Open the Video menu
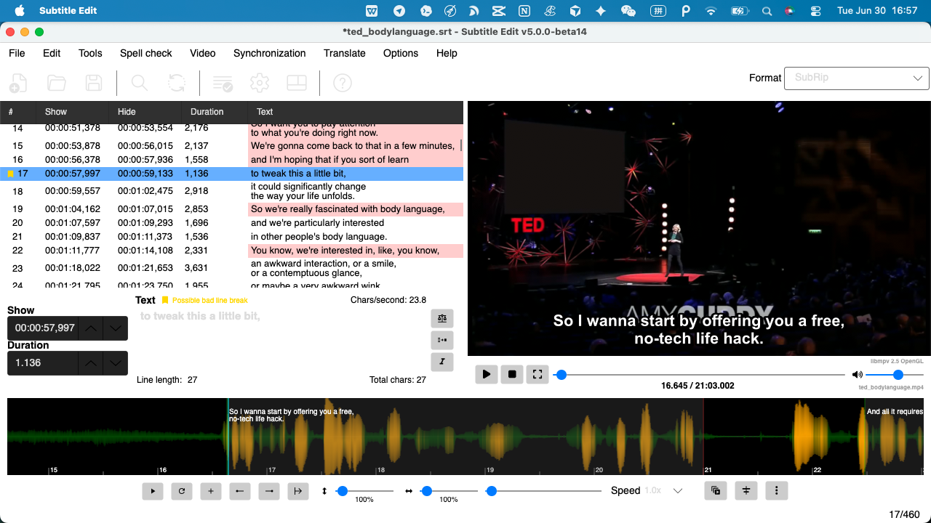931x523 pixels. click(x=203, y=53)
